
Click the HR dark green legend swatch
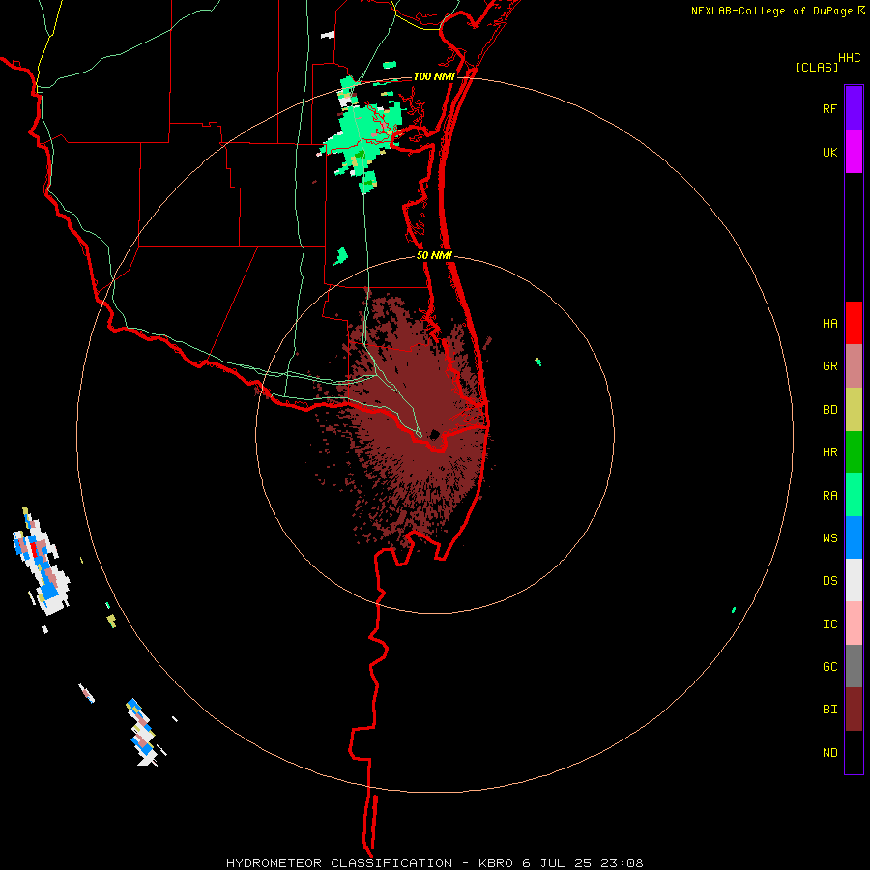pos(854,452)
